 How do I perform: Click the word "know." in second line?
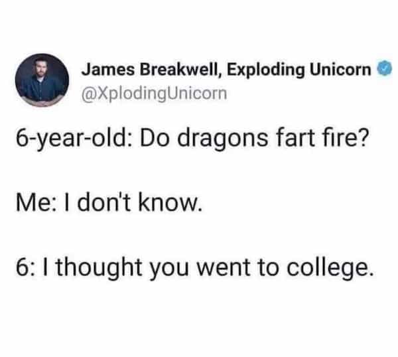click(170, 202)
